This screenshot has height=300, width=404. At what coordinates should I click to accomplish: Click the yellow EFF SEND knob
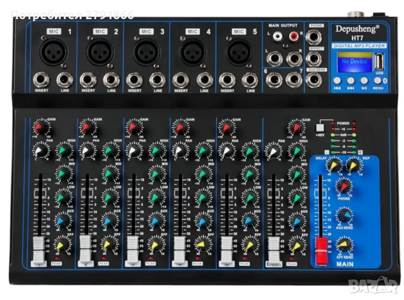click(x=344, y=245)
